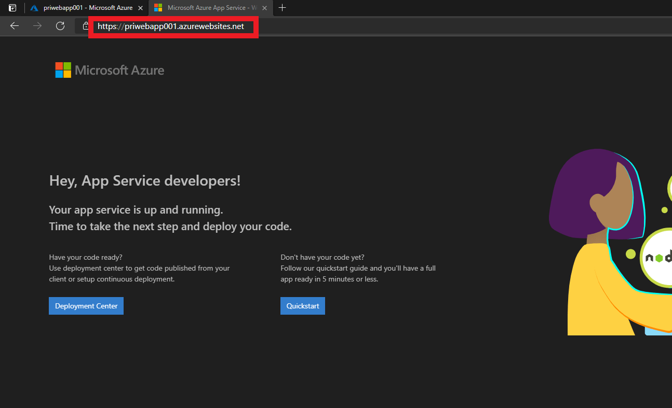Click the heading "Hey, App Service developers!"
Viewport: 672px width, 408px height.
(145, 181)
